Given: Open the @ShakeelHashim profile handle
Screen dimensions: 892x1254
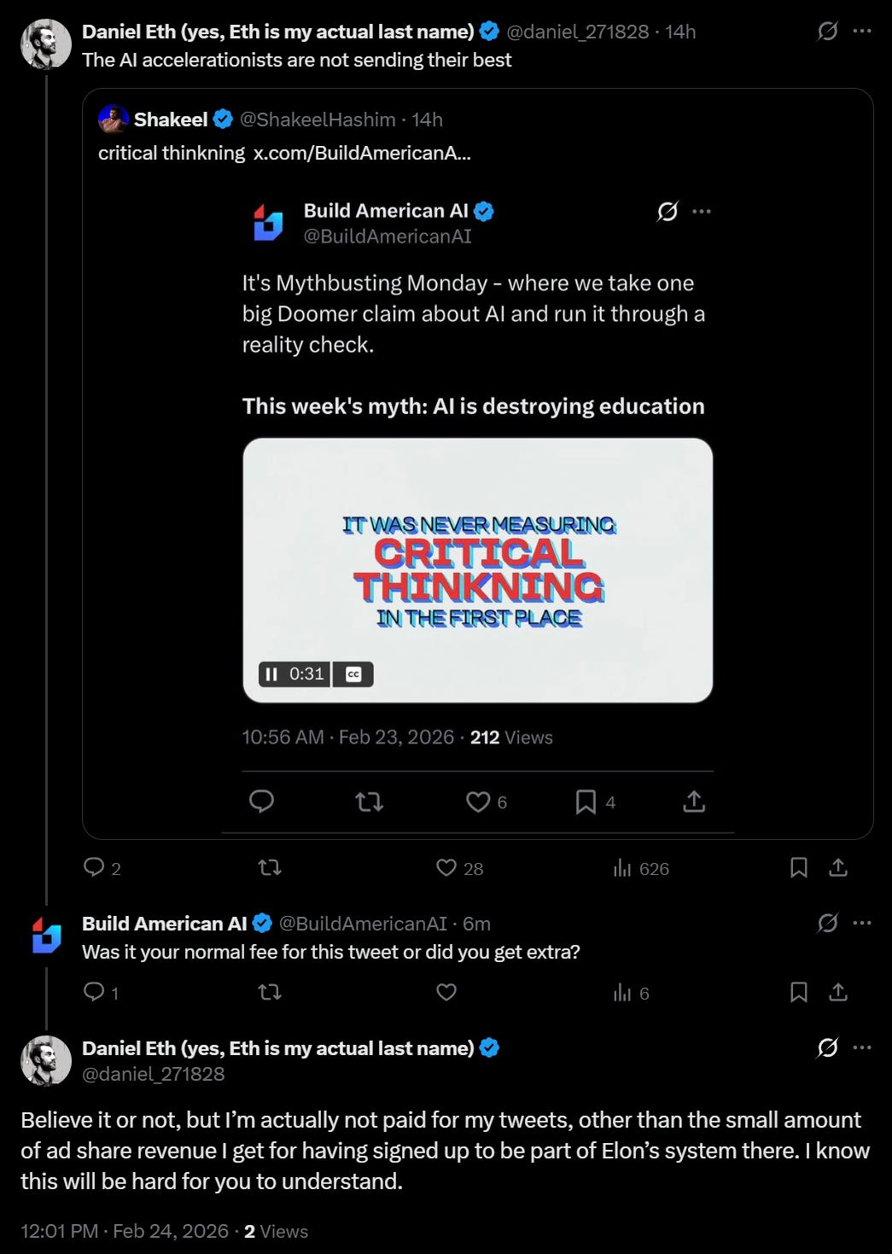Looking at the screenshot, I should tap(318, 120).
